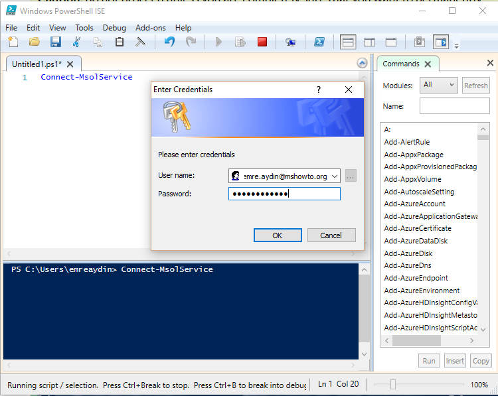Click the Paste clipboard icon
Viewport: 498px width, 396px height.
click(x=120, y=42)
